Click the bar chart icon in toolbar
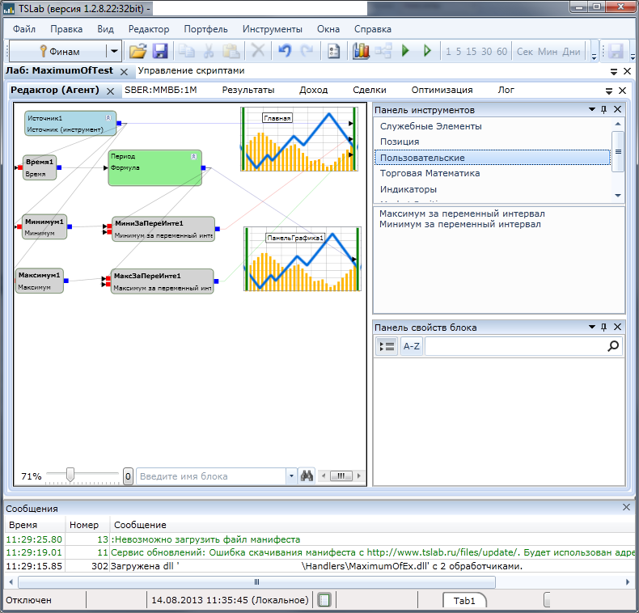This screenshot has width=639, height=613. (361, 51)
